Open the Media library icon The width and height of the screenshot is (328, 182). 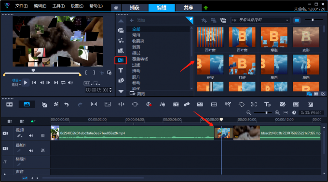121,30
